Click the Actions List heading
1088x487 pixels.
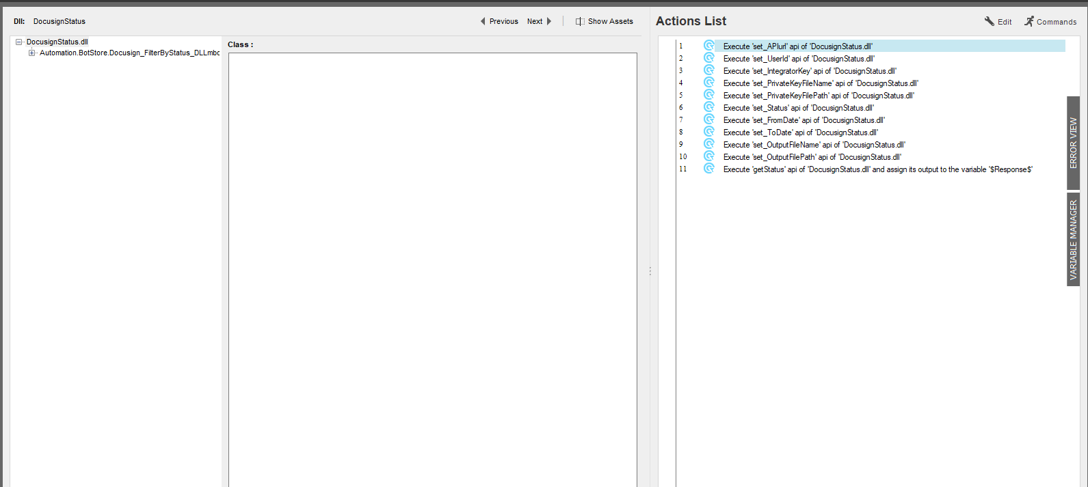(x=691, y=21)
